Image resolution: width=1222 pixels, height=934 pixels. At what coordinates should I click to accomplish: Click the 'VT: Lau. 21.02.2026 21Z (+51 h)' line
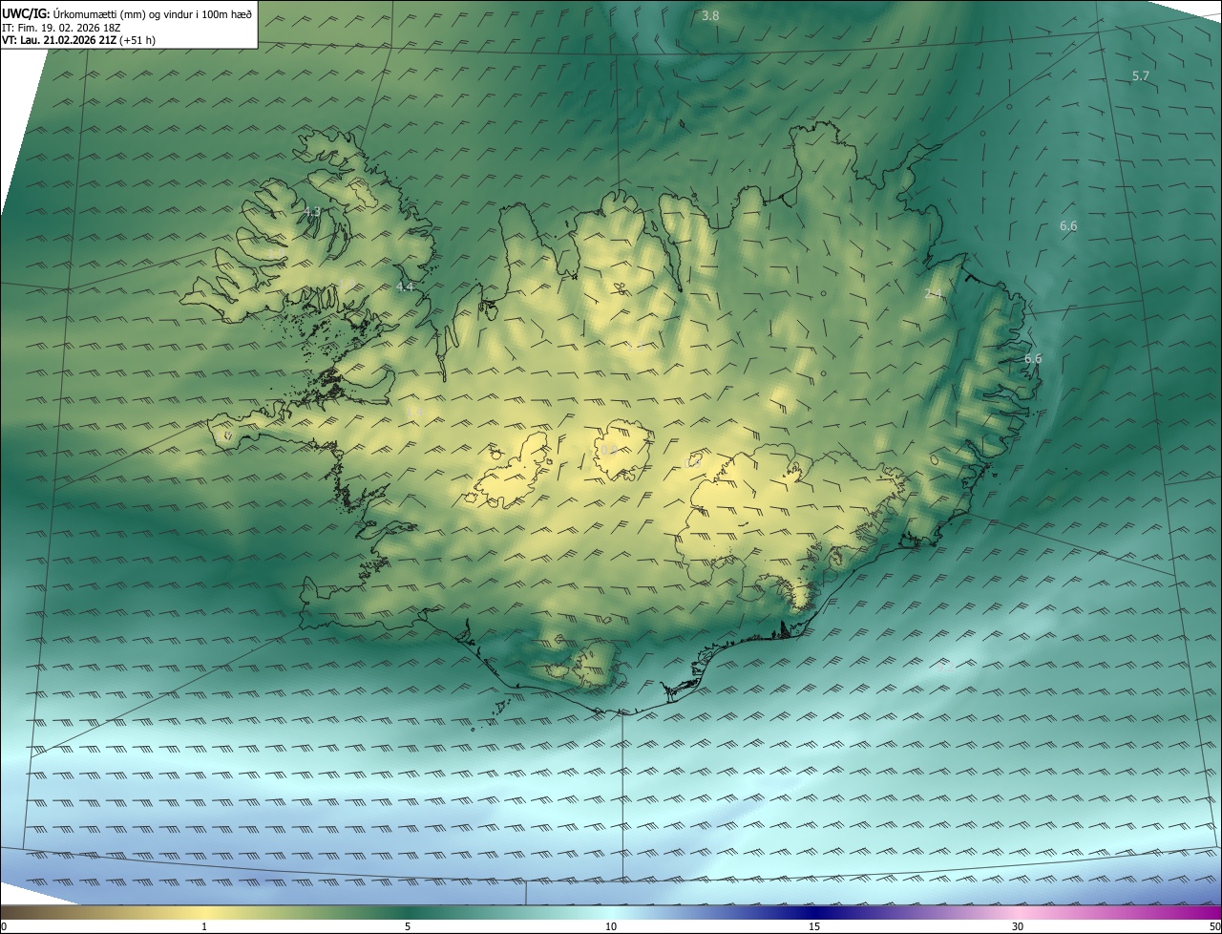80,40
